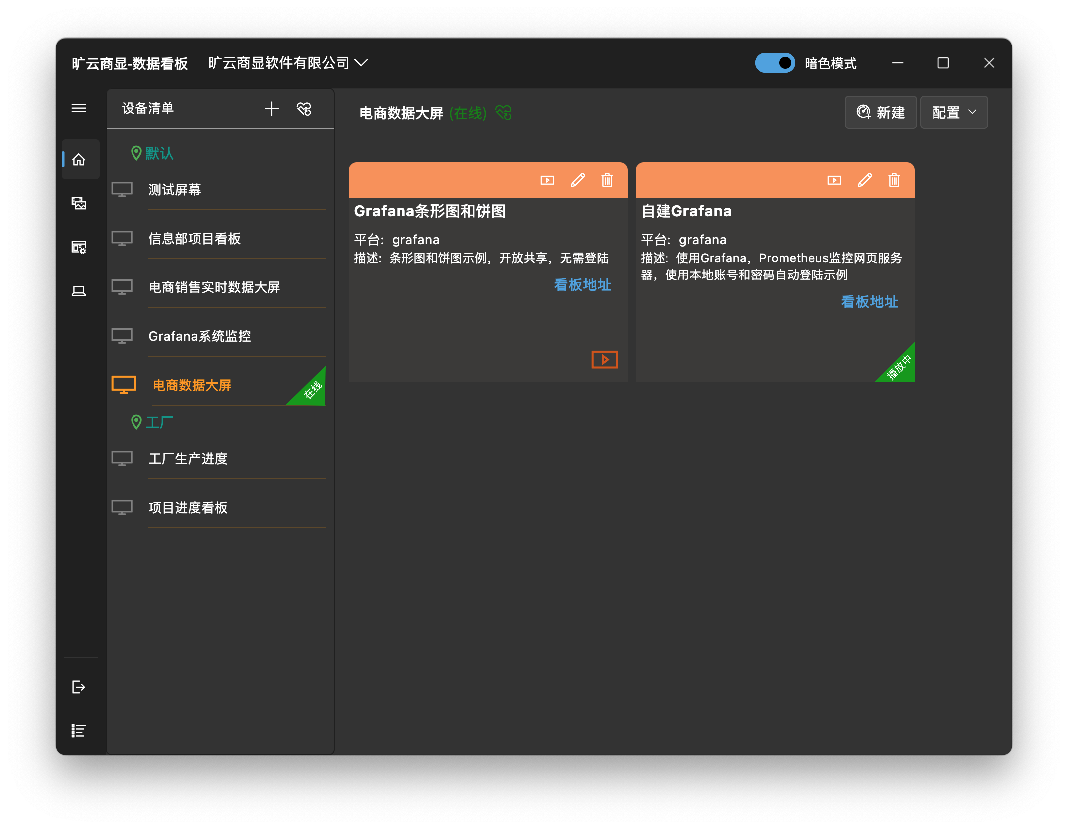Screen dimensions: 1068x829
Task: Delete the Grafana条形图和饼图 card
Action: coord(607,180)
